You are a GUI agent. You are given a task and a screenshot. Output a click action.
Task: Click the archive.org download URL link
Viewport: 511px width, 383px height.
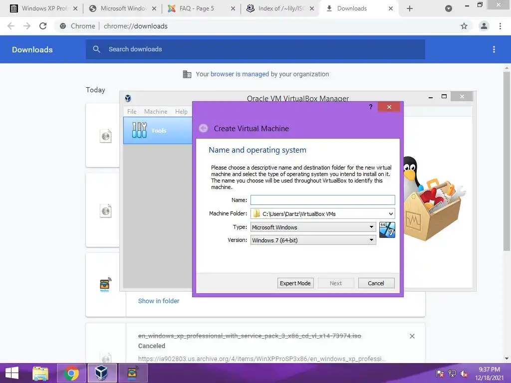(261, 359)
